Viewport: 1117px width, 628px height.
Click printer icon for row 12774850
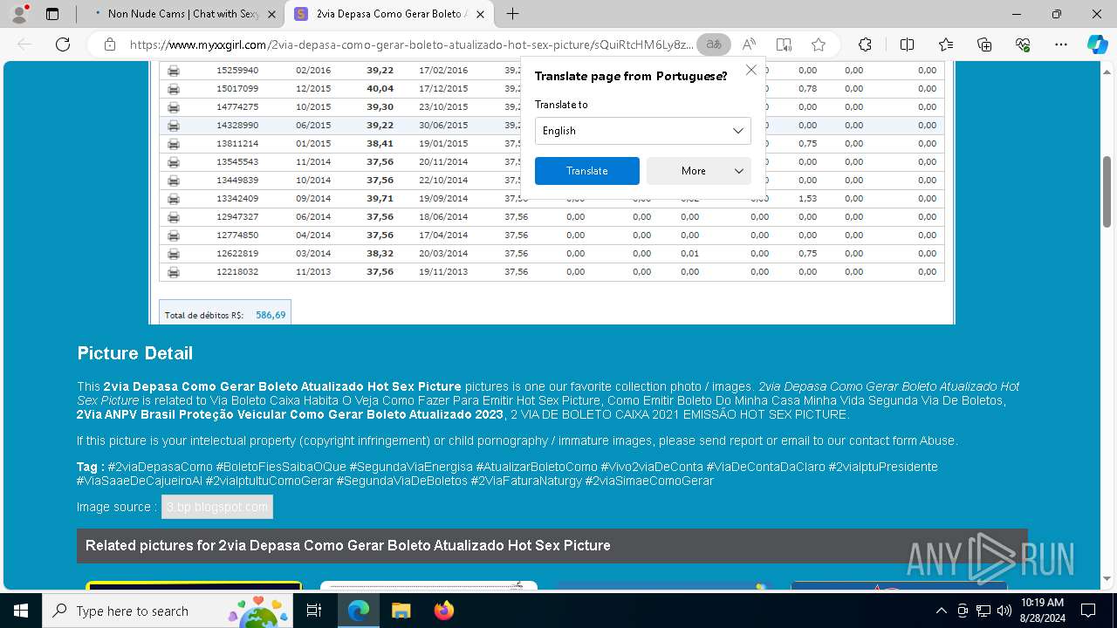[174, 235]
